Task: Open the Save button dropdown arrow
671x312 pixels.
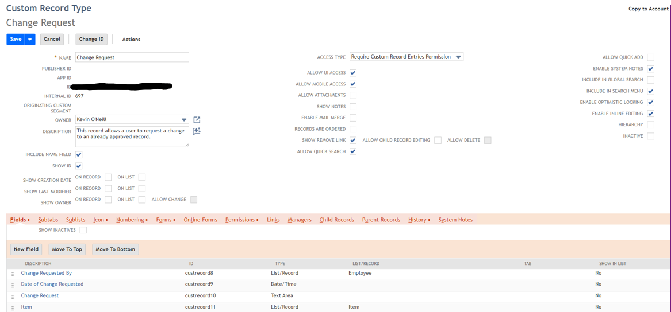Action: [30, 39]
